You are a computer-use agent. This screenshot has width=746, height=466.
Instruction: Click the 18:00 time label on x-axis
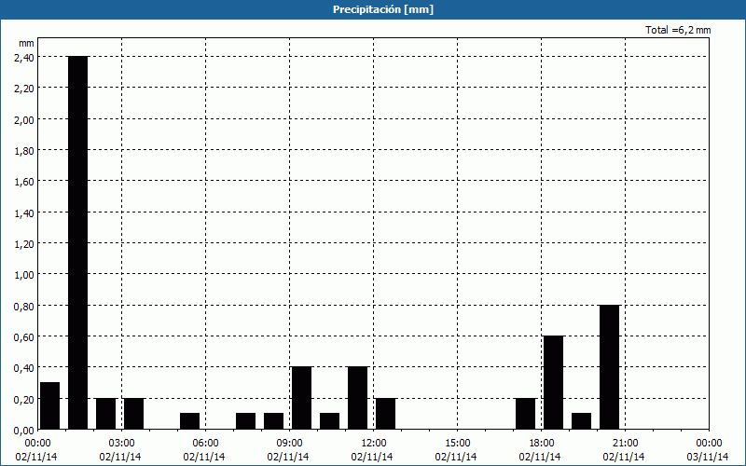(x=542, y=444)
